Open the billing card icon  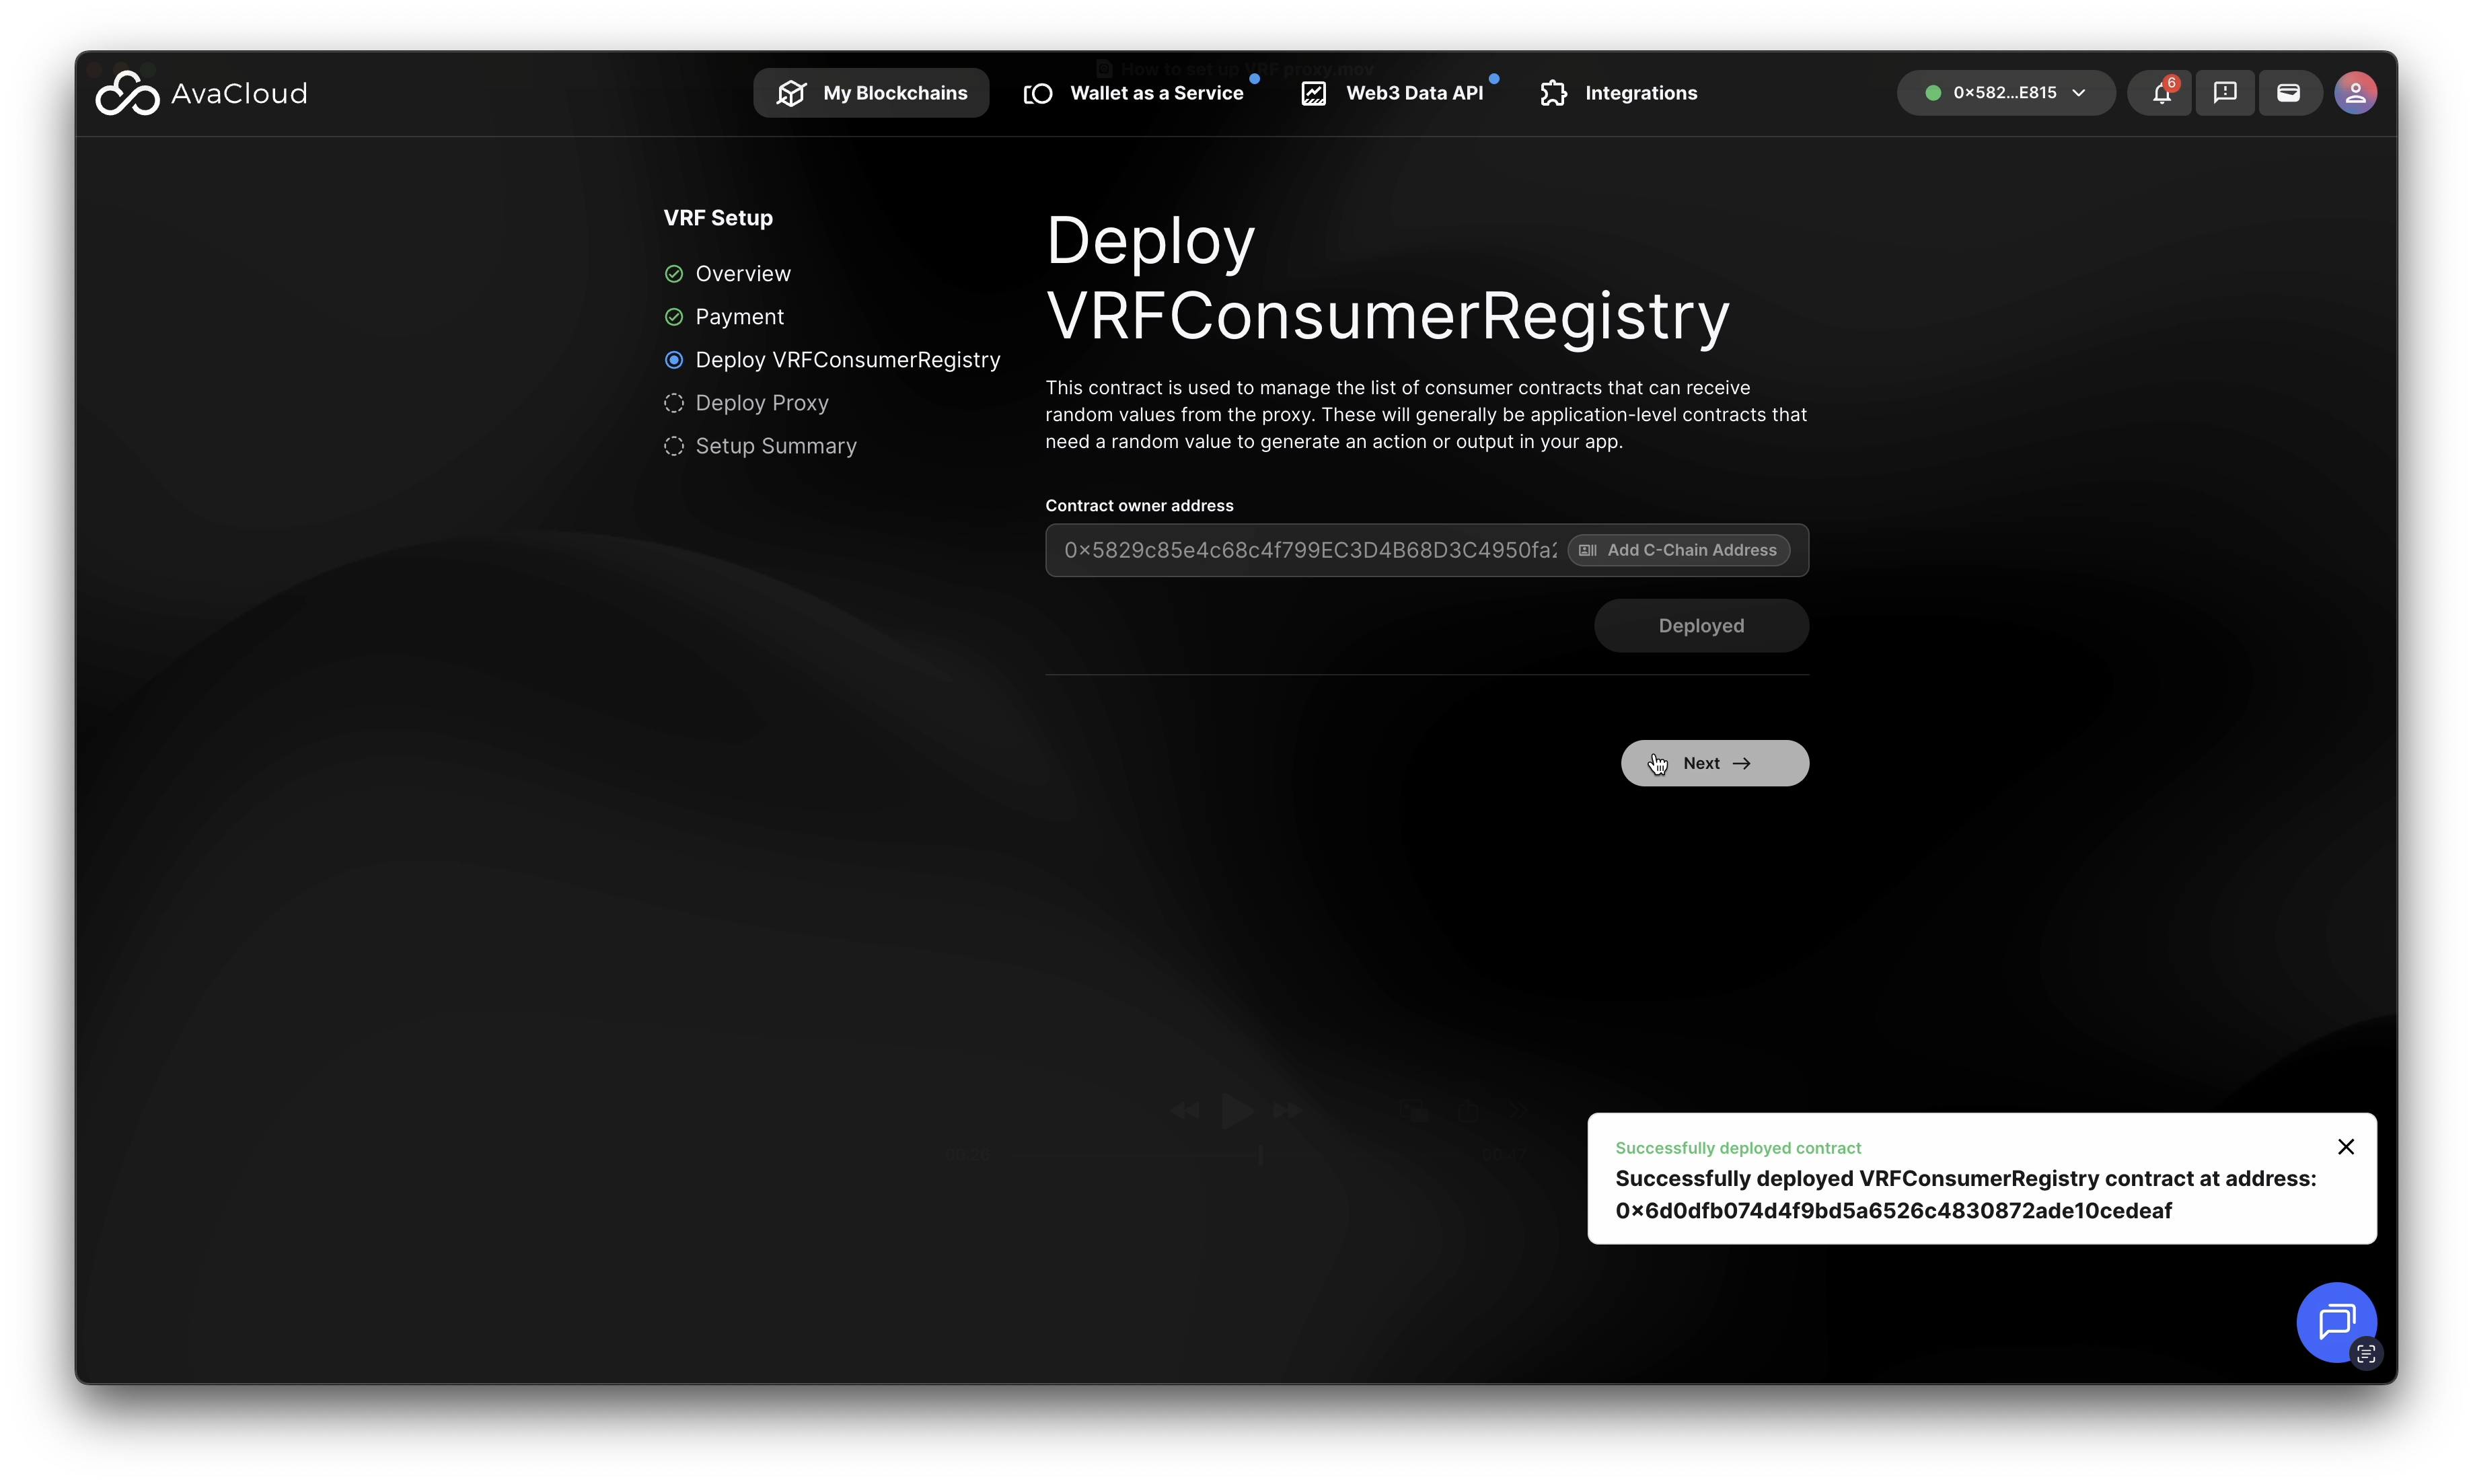(2288, 93)
